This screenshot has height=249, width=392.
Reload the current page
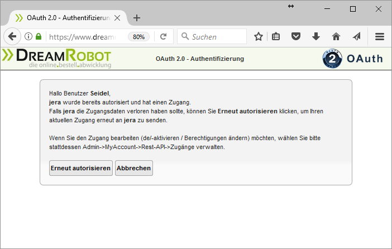[x=163, y=37]
